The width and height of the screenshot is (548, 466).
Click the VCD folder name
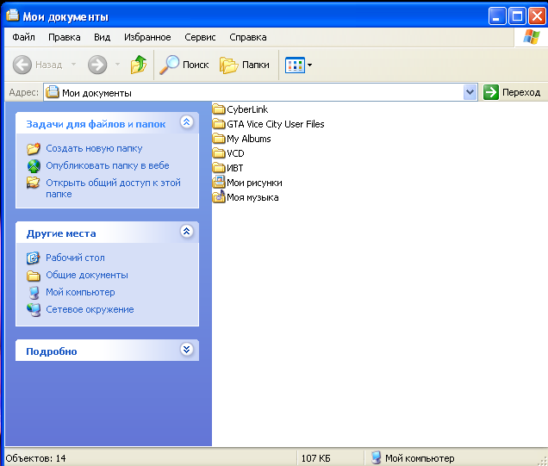pyautogui.click(x=235, y=153)
